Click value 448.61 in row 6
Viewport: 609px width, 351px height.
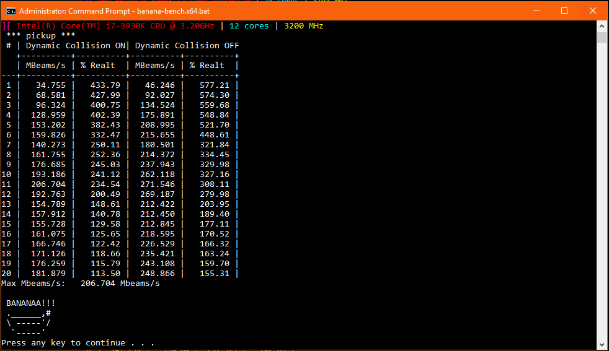[215, 135]
